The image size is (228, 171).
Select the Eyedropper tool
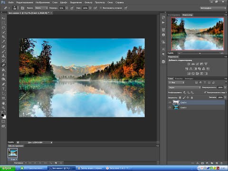3,42
